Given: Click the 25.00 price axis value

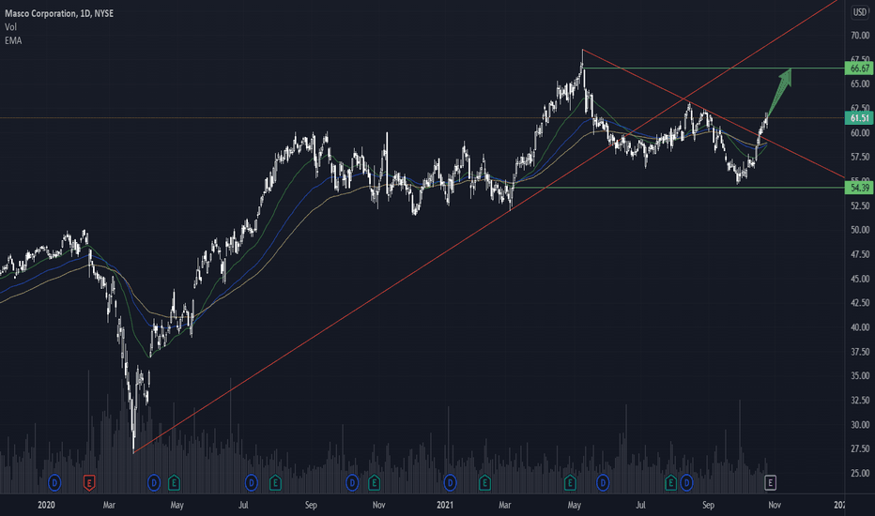Looking at the screenshot, I should (860, 473).
